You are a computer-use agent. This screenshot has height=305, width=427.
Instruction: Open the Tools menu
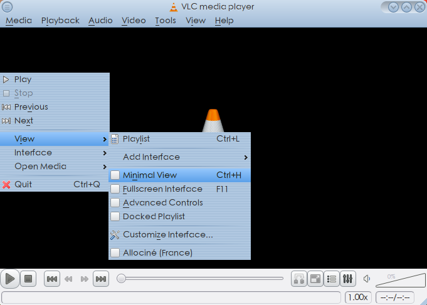click(166, 21)
